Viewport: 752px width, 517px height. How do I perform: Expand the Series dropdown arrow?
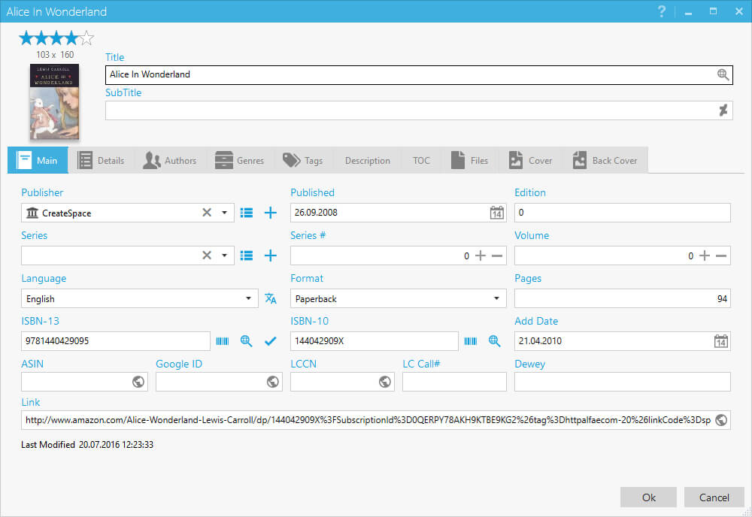tap(224, 256)
